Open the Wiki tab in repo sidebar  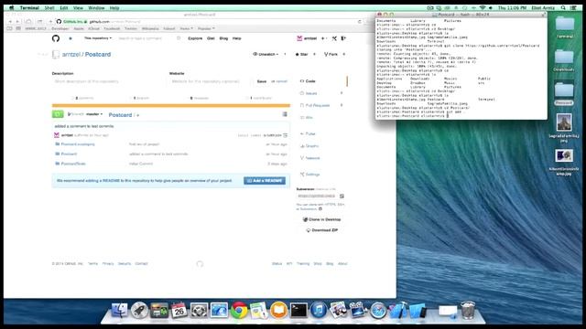click(x=307, y=118)
